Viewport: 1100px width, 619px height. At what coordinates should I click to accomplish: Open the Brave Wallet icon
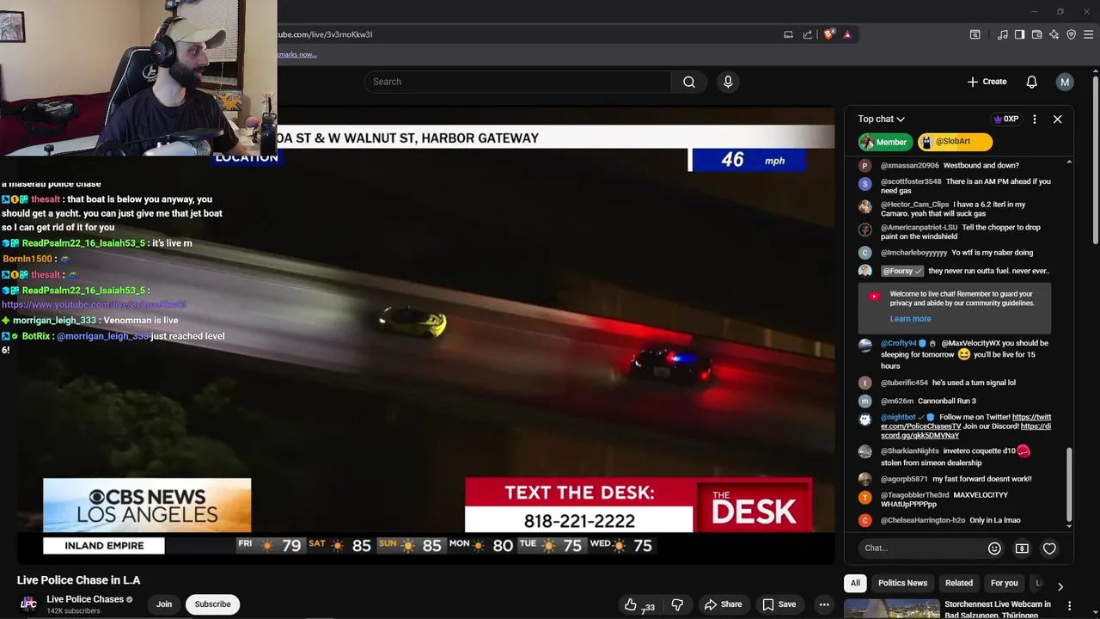coord(1036,34)
